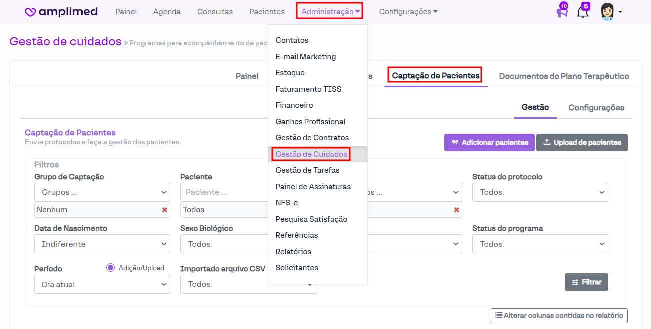This screenshot has height=329, width=651.
Task: Select Gestão de Cuidados menu entry
Action: (311, 154)
